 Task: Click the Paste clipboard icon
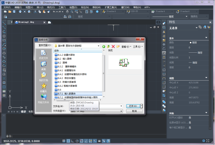click(44, 12)
